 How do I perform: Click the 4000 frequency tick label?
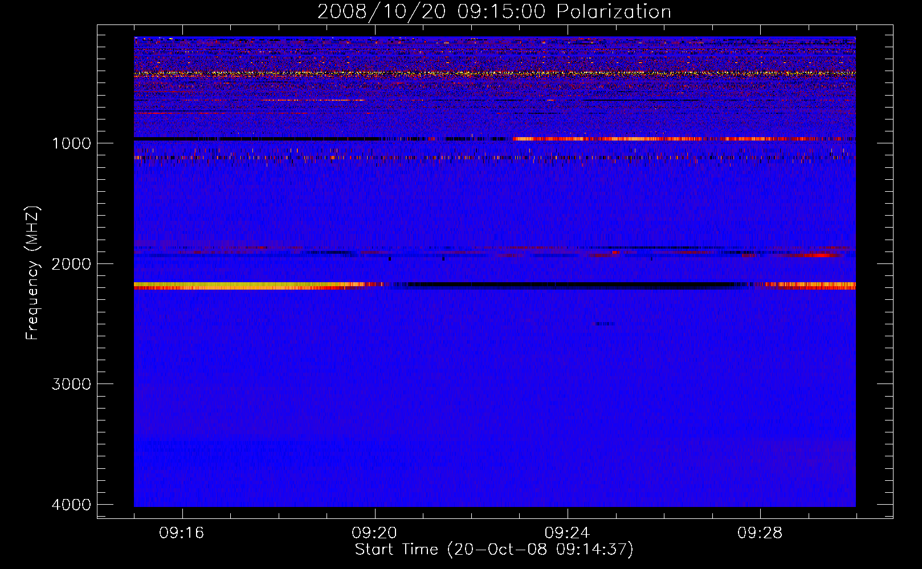click(71, 505)
